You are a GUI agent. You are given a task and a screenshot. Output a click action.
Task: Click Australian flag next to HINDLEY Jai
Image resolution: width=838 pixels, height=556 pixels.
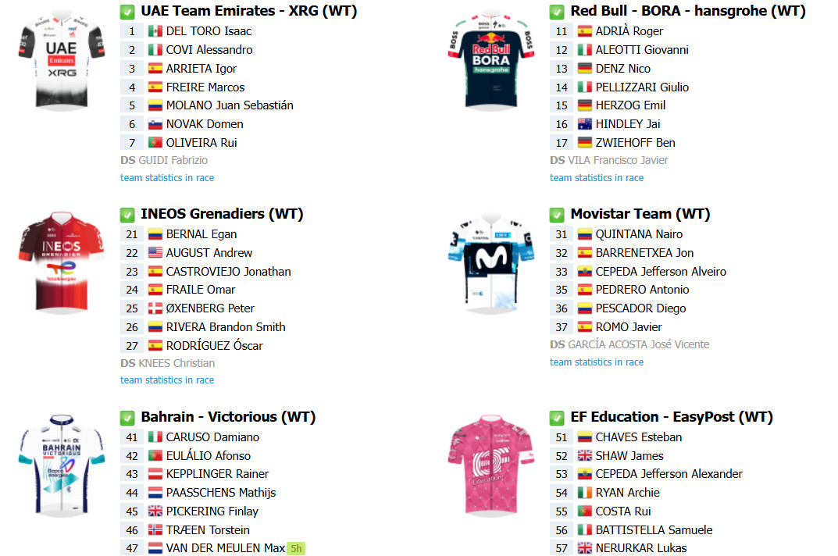tap(584, 124)
